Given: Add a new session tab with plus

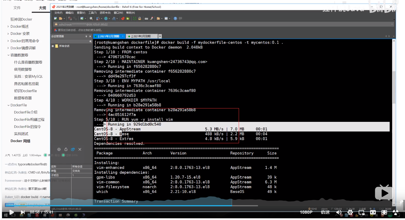Looking at the screenshot, I should [x=160, y=36].
